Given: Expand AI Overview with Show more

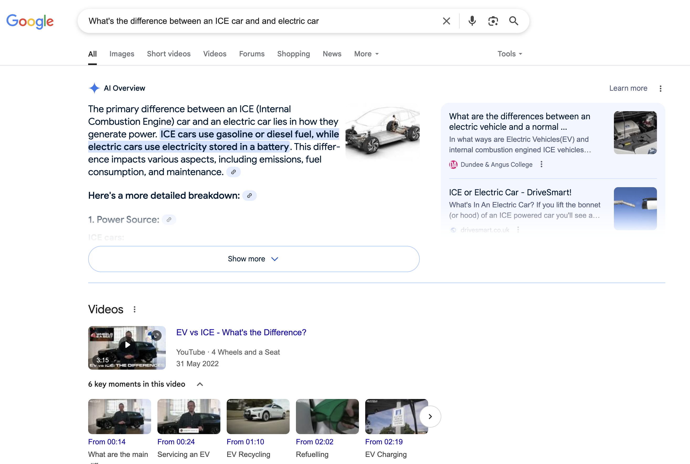Looking at the screenshot, I should point(254,259).
